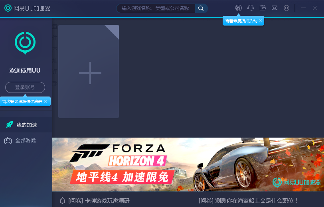Dismiss the 育碧专属折扣活动 tooltip
This screenshot has height=207, width=324.
point(261,21)
